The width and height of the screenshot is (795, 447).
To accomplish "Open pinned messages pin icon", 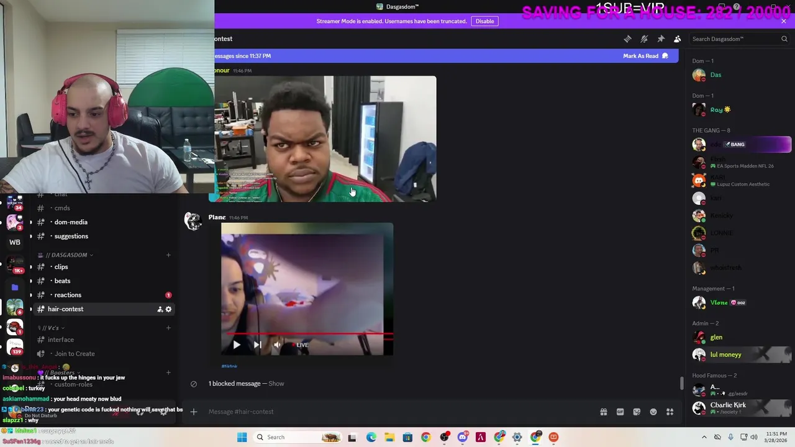I will tap(661, 38).
